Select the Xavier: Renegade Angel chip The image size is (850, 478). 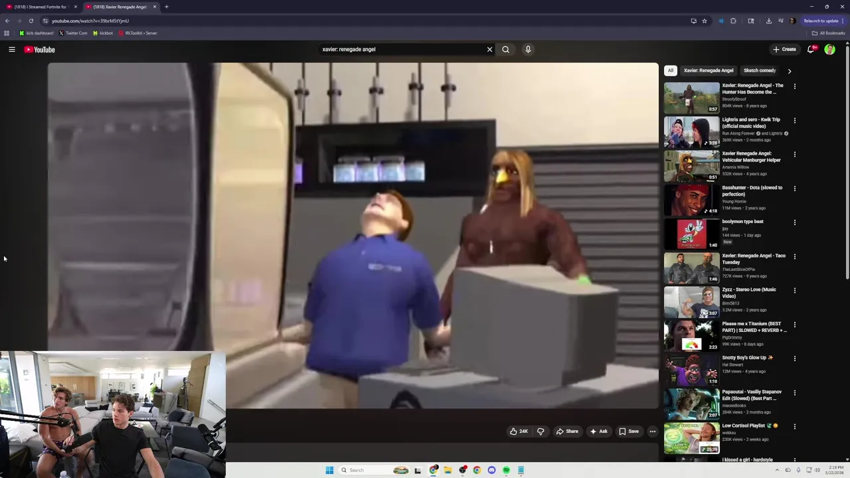click(709, 70)
